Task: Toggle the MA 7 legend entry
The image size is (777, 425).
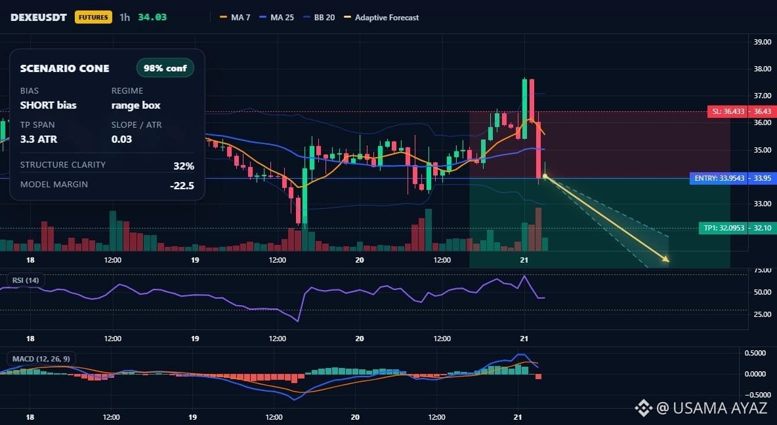Action: (x=235, y=17)
